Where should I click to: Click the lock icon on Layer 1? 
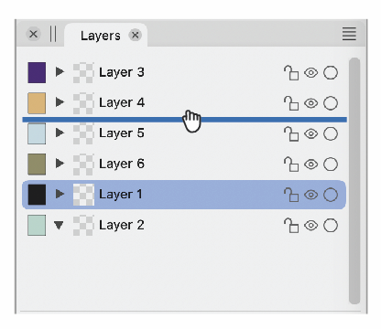(291, 195)
